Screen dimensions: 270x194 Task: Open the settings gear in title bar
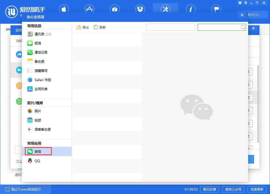coord(246,3)
